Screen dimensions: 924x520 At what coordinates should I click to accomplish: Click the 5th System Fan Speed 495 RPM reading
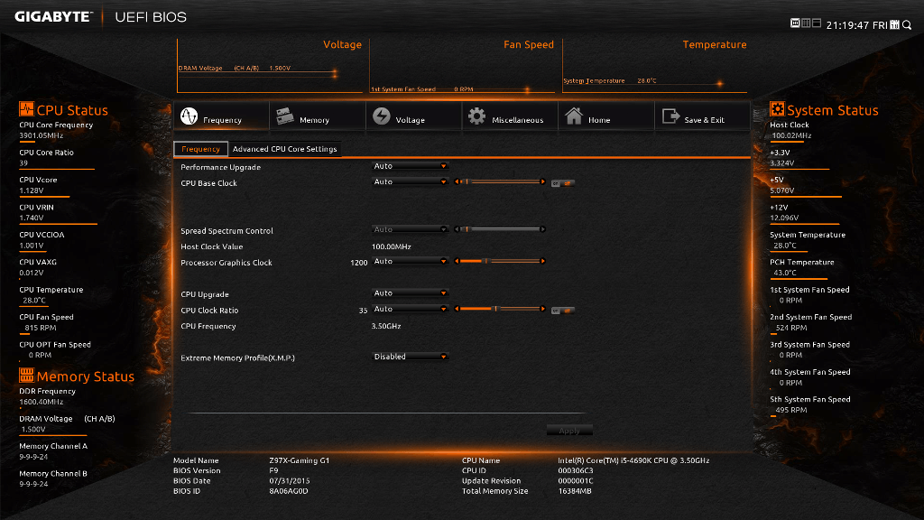click(x=791, y=410)
